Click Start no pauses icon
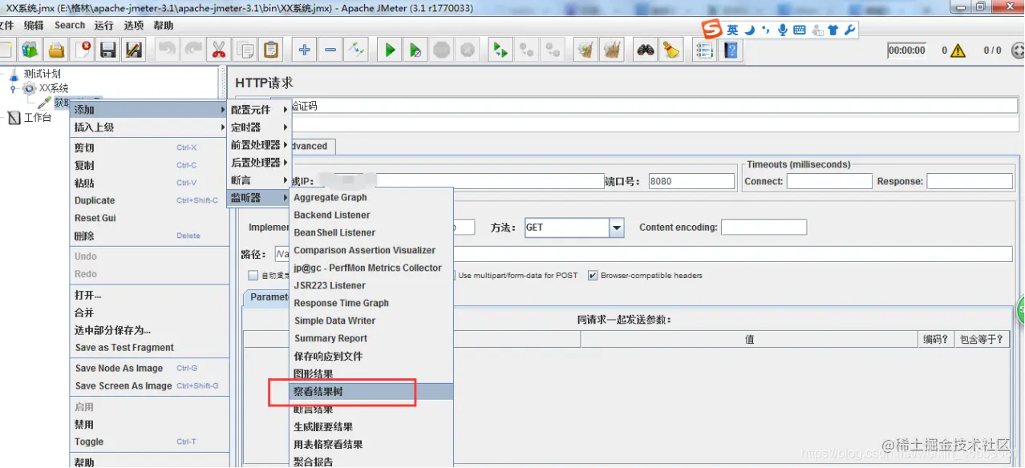The image size is (1025, 468). (415, 50)
